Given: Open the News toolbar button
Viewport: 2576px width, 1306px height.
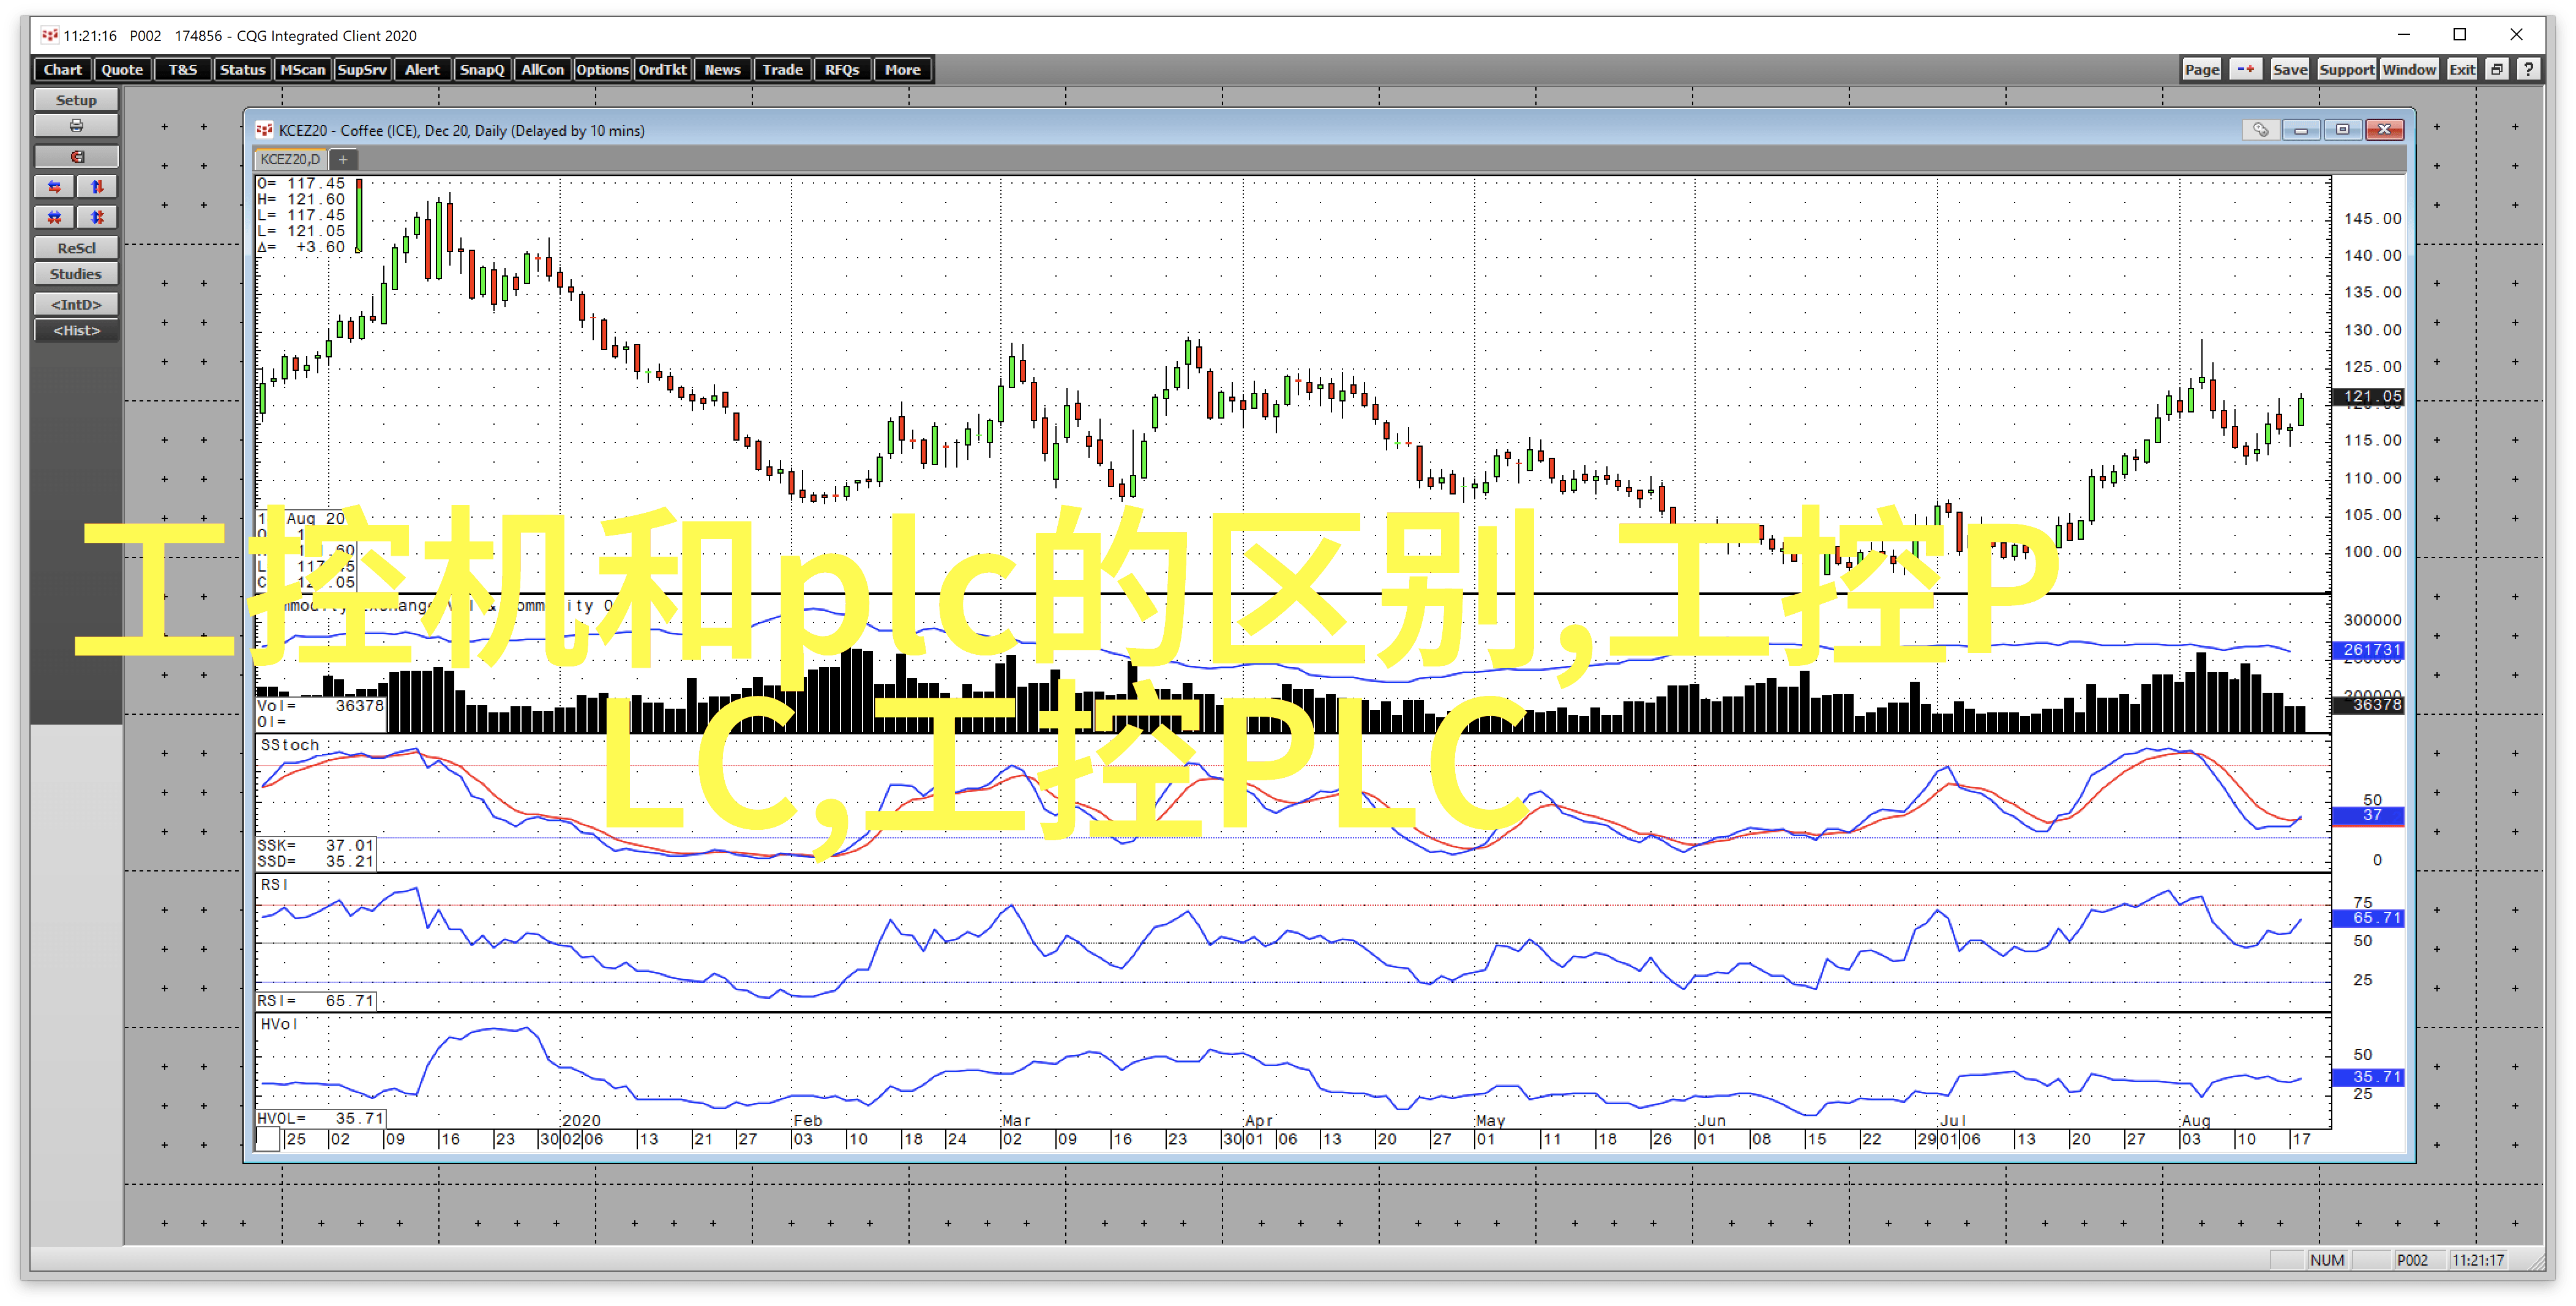Looking at the screenshot, I should [722, 69].
